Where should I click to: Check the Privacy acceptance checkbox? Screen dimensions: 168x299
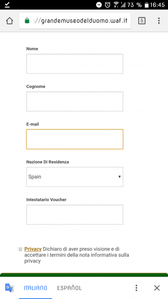(20, 249)
